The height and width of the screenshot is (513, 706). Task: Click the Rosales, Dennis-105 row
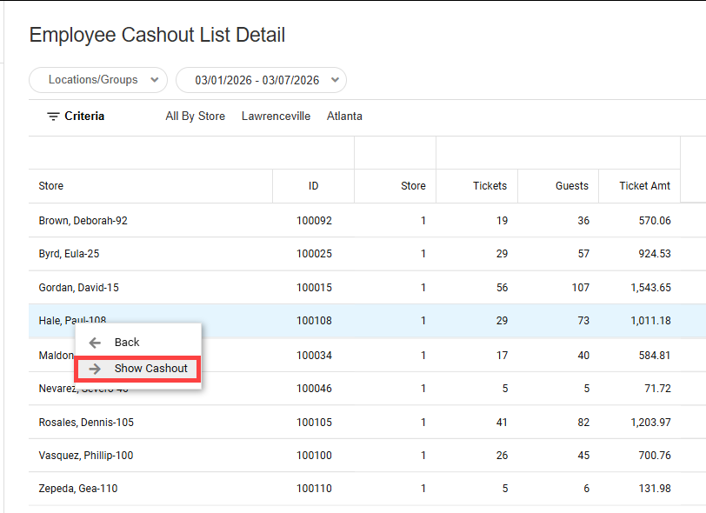tap(86, 423)
